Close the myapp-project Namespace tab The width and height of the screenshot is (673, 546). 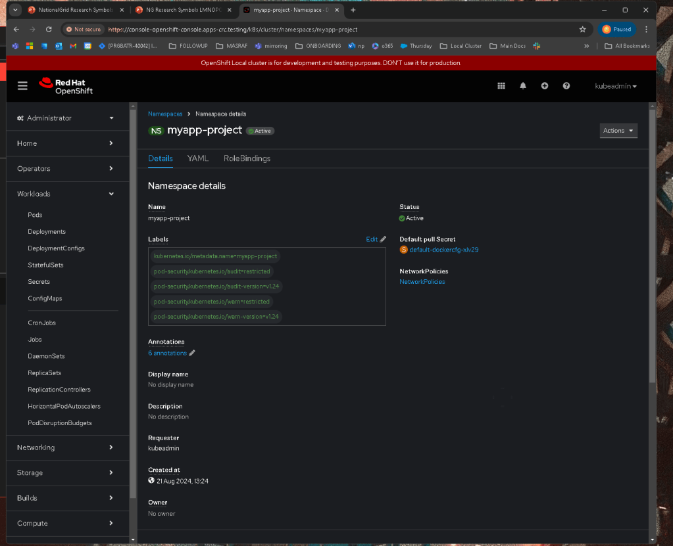point(337,10)
